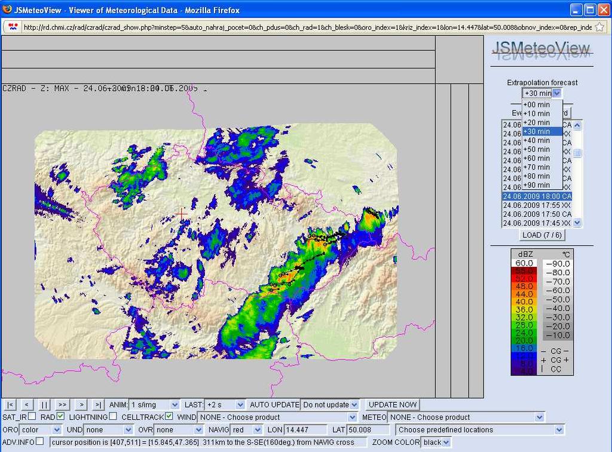Click scroll down arrow of time list

pos(577,223)
